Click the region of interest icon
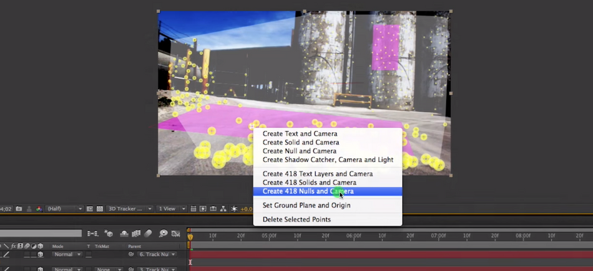 91,209
